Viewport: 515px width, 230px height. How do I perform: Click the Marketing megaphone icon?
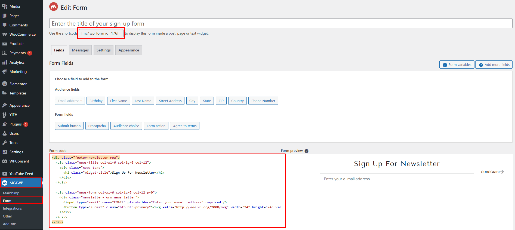(5, 72)
